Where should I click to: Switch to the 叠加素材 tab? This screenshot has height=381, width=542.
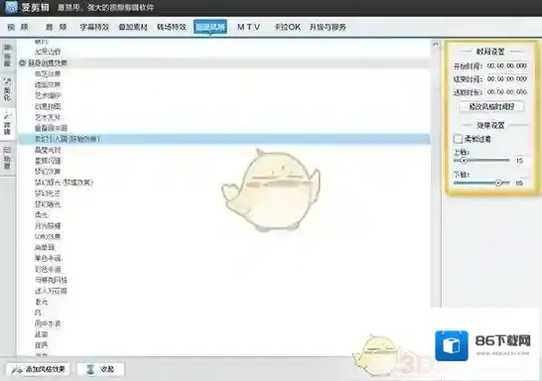pos(133,27)
